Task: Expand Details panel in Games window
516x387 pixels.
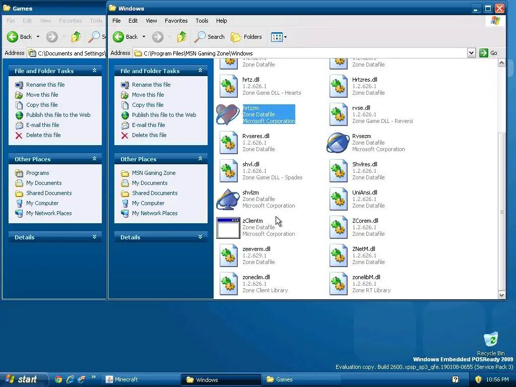Action: pyautogui.click(x=94, y=237)
